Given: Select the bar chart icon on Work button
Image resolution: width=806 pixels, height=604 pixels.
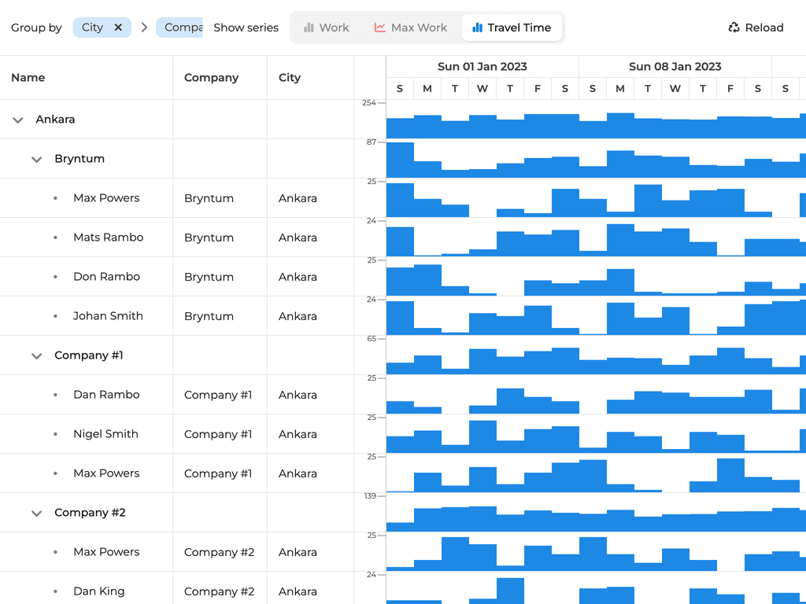Looking at the screenshot, I should pos(310,27).
